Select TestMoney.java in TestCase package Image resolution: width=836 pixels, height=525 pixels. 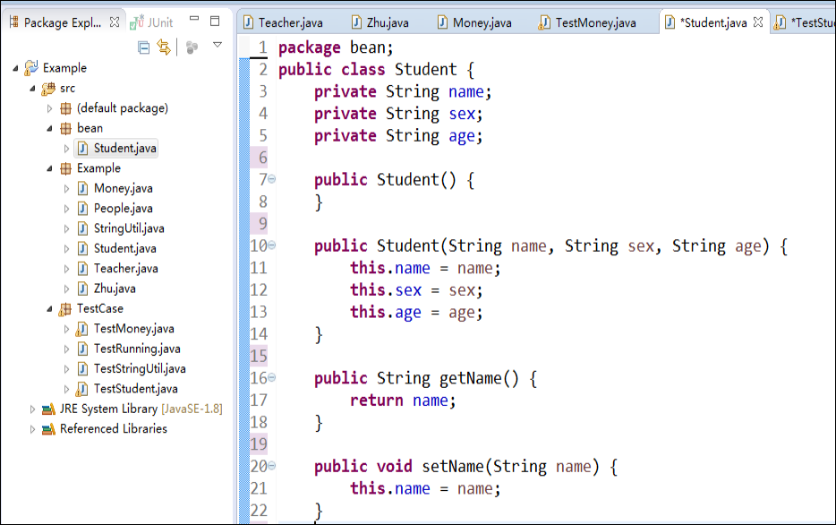pyautogui.click(x=134, y=329)
